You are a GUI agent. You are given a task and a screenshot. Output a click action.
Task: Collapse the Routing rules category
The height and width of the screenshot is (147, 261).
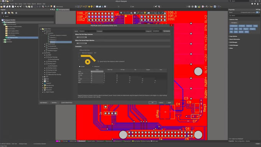tap(43, 53)
